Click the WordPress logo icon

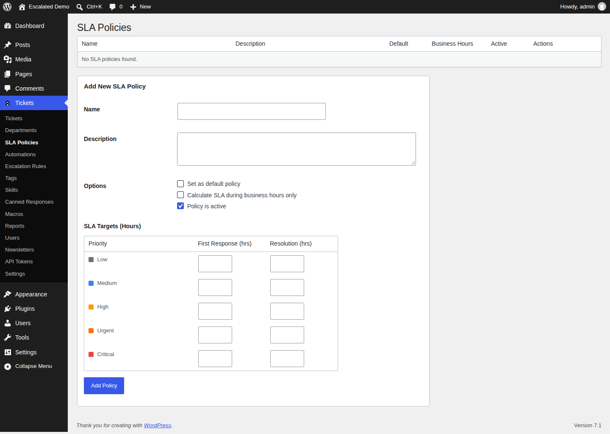(x=7, y=7)
